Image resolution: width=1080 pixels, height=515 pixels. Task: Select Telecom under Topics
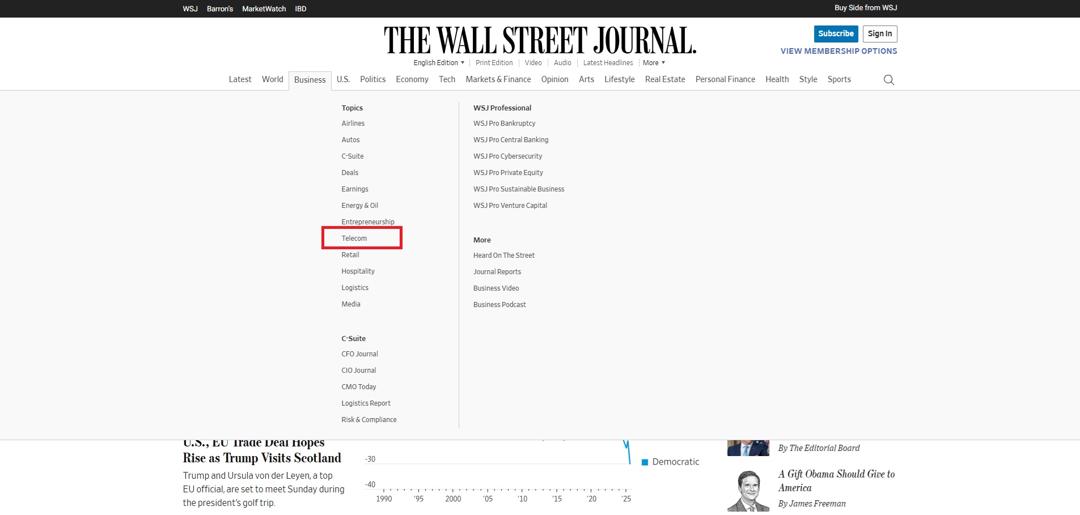click(x=354, y=239)
